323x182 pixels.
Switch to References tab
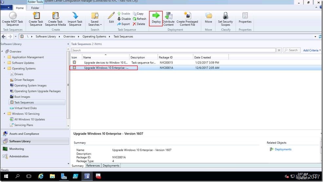pos(93,166)
